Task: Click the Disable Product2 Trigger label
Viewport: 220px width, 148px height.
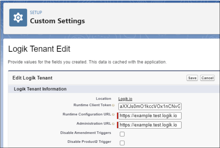Action: (89, 142)
